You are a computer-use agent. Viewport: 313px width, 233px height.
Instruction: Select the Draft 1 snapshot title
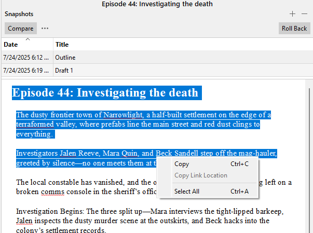(x=64, y=70)
